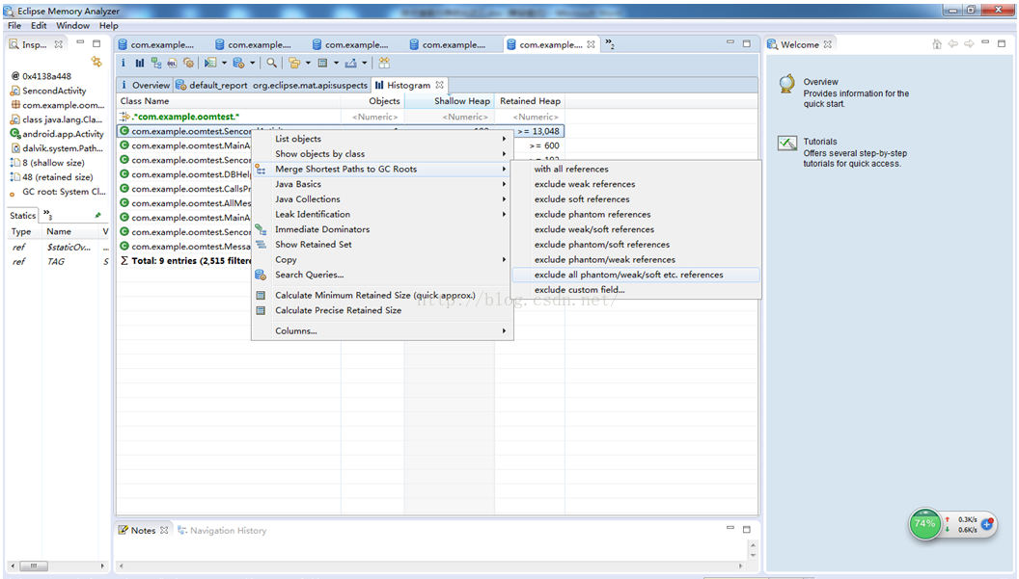This screenshot has width=1019, height=579.
Task: Expand the hidden editor tabs overflow chevron
Action: pyautogui.click(x=609, y=44)
